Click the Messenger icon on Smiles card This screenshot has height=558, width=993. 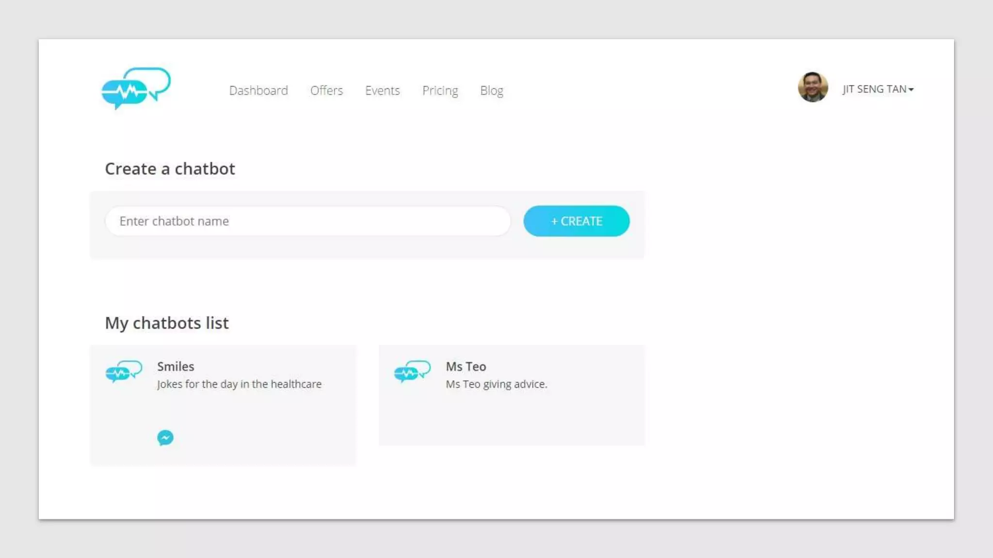[165, 438]
